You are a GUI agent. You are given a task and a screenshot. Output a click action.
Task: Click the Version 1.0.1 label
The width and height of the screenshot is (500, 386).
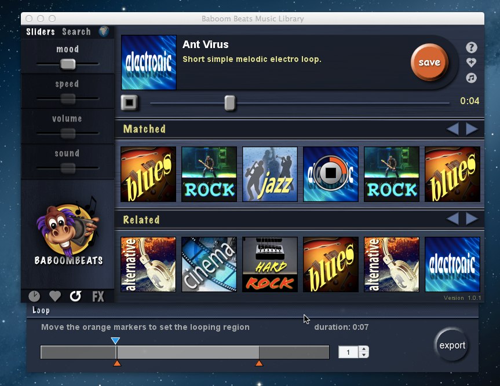[x=462, y=298]
